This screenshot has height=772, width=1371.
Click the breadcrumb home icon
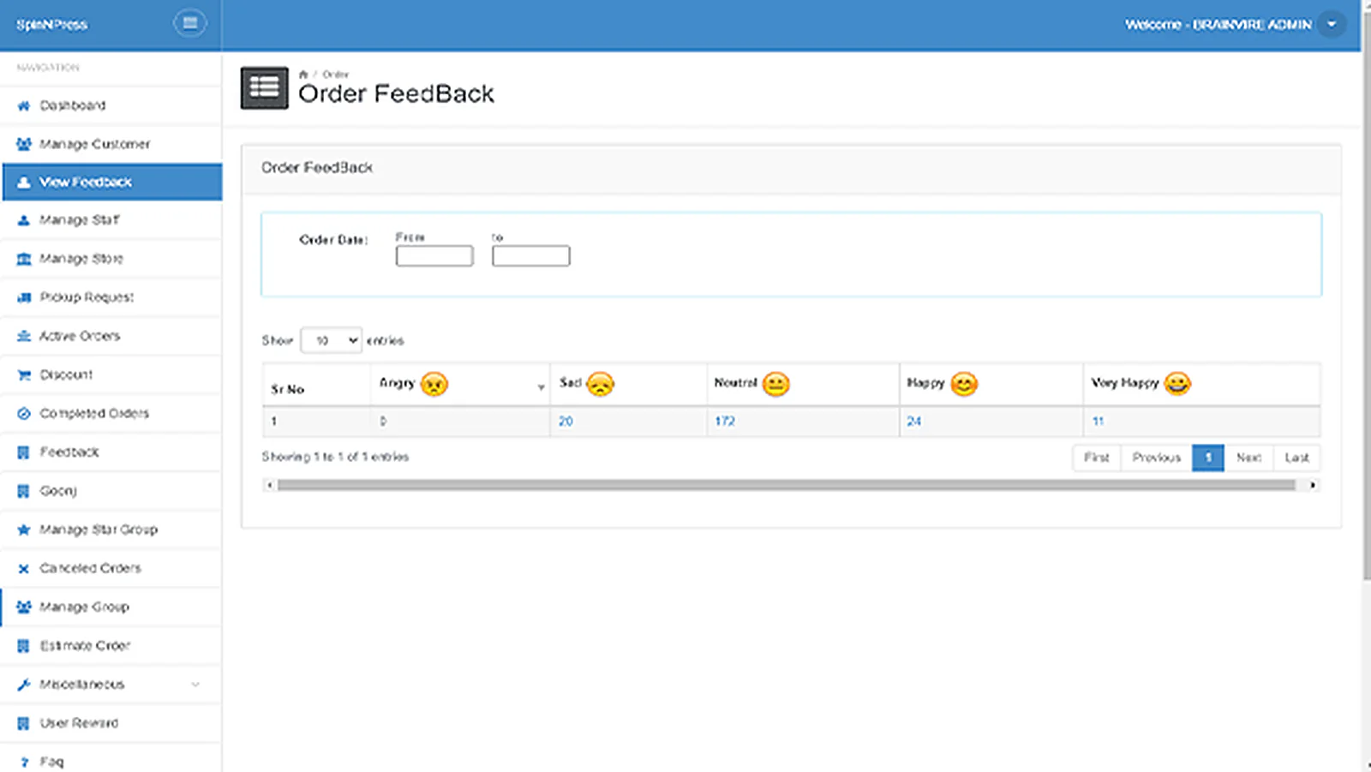[302, 75]
